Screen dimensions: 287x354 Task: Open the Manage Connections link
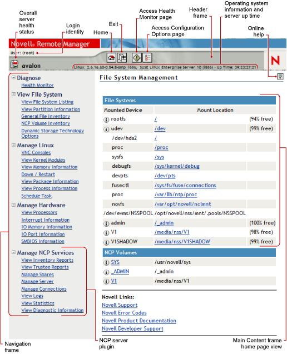tap(44, 289)
